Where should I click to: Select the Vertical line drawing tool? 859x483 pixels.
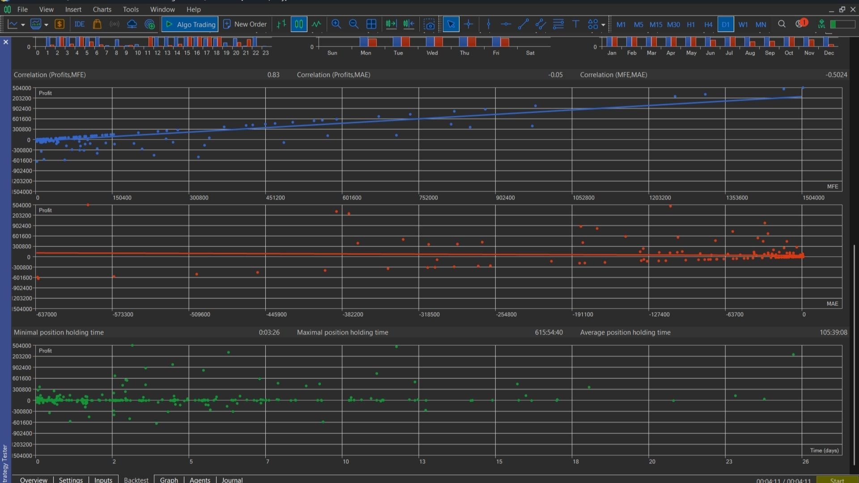pos(488,24)
